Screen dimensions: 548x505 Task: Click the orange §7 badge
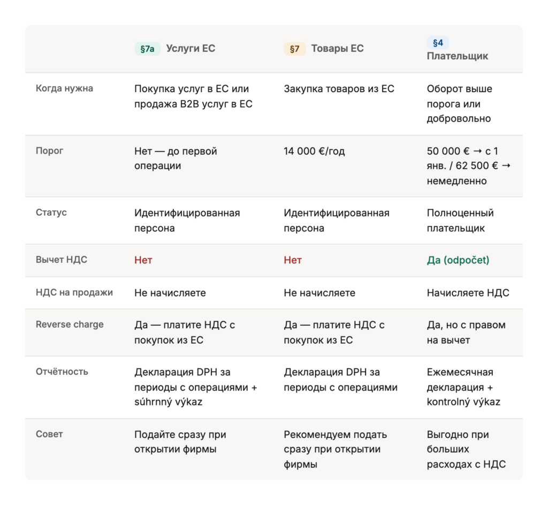pyautogui.click(x=294, y=49)
